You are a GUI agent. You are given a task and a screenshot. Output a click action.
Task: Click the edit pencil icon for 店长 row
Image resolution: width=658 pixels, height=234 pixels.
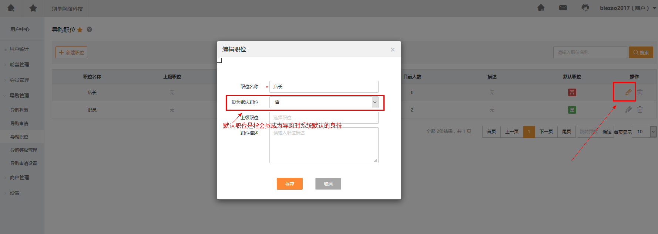[x=628, y=92]
